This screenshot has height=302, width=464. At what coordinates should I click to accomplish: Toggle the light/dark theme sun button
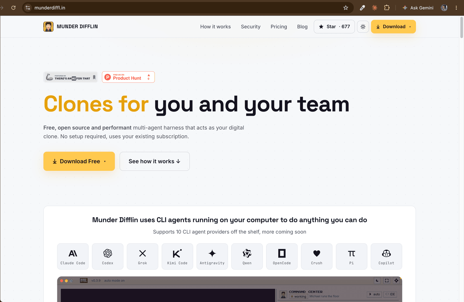[363, 27]
